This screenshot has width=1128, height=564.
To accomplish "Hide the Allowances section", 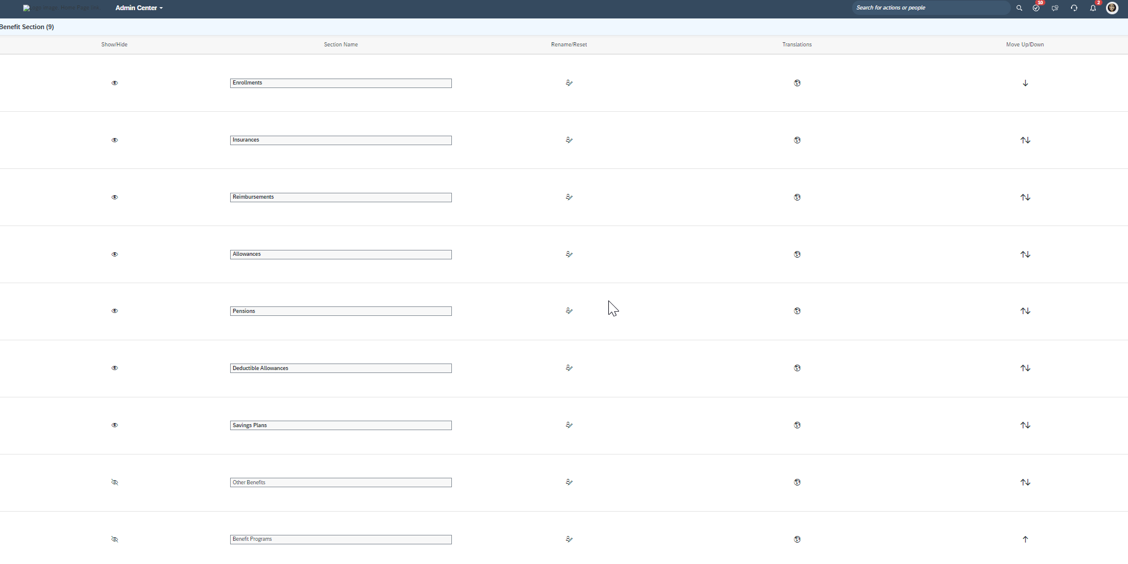I will click(115, 255).
